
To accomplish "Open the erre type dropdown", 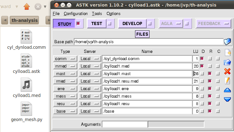I will coord(65,89).
